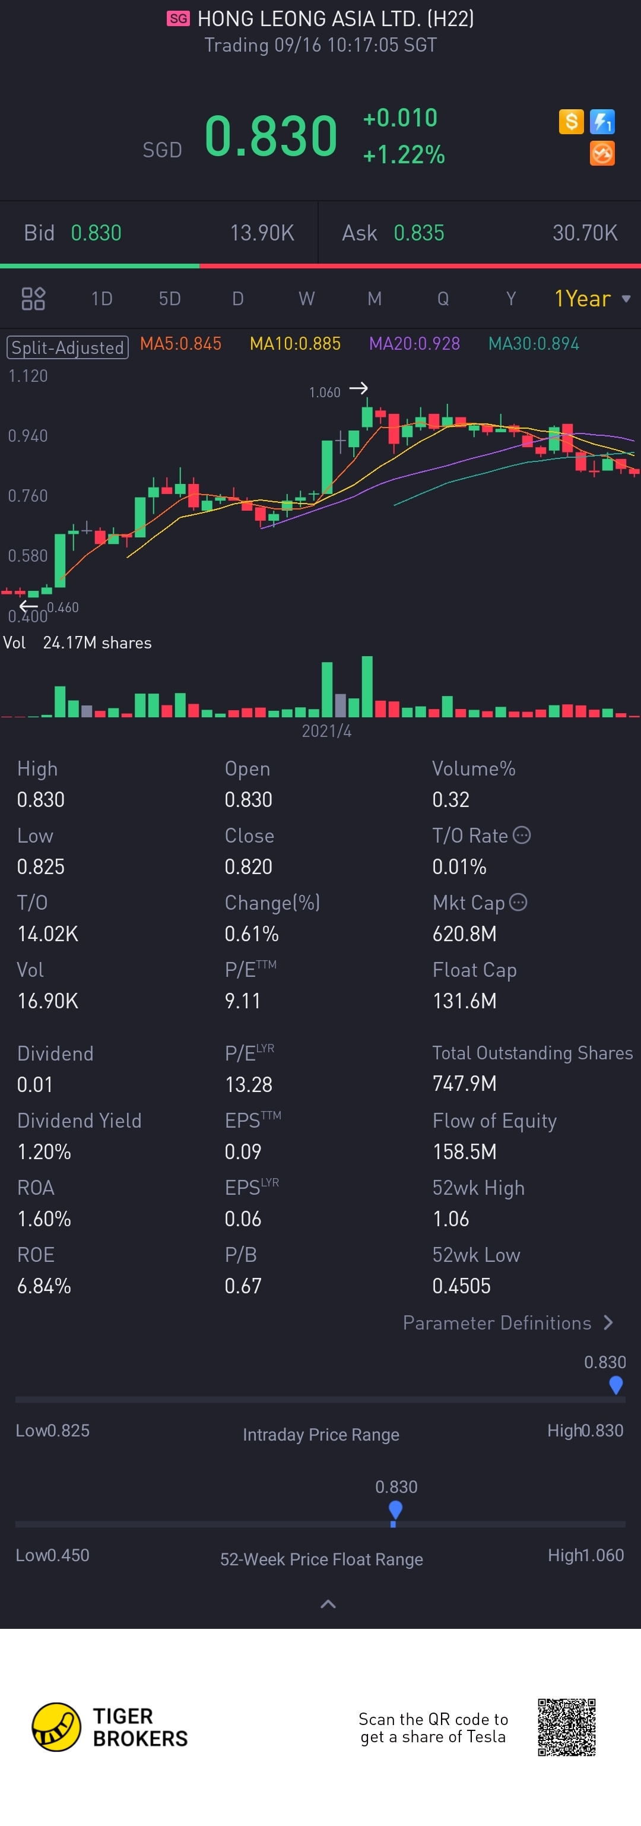Open the chart layout grid icon
The image size is (641, 1826).
[x=33, y=299]
